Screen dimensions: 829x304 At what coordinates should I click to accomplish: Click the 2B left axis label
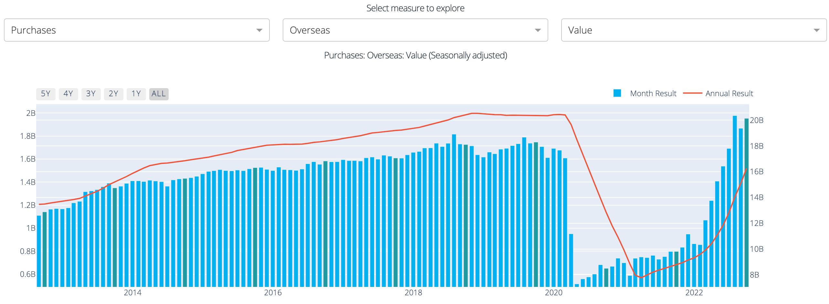pos(31,113)
